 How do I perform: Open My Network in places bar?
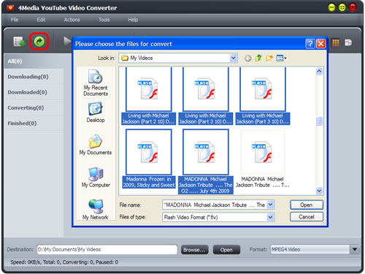96,210
